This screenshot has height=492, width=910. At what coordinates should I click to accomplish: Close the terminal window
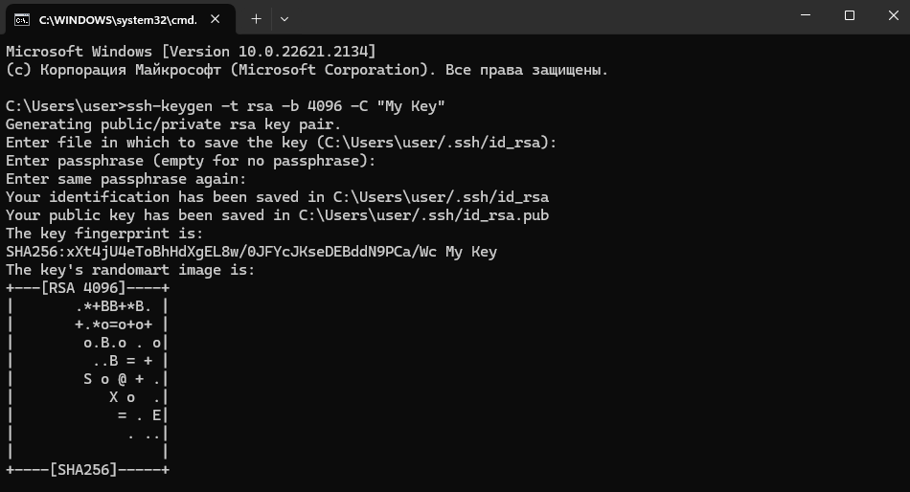pyautogui.click(x=893, y=15)
